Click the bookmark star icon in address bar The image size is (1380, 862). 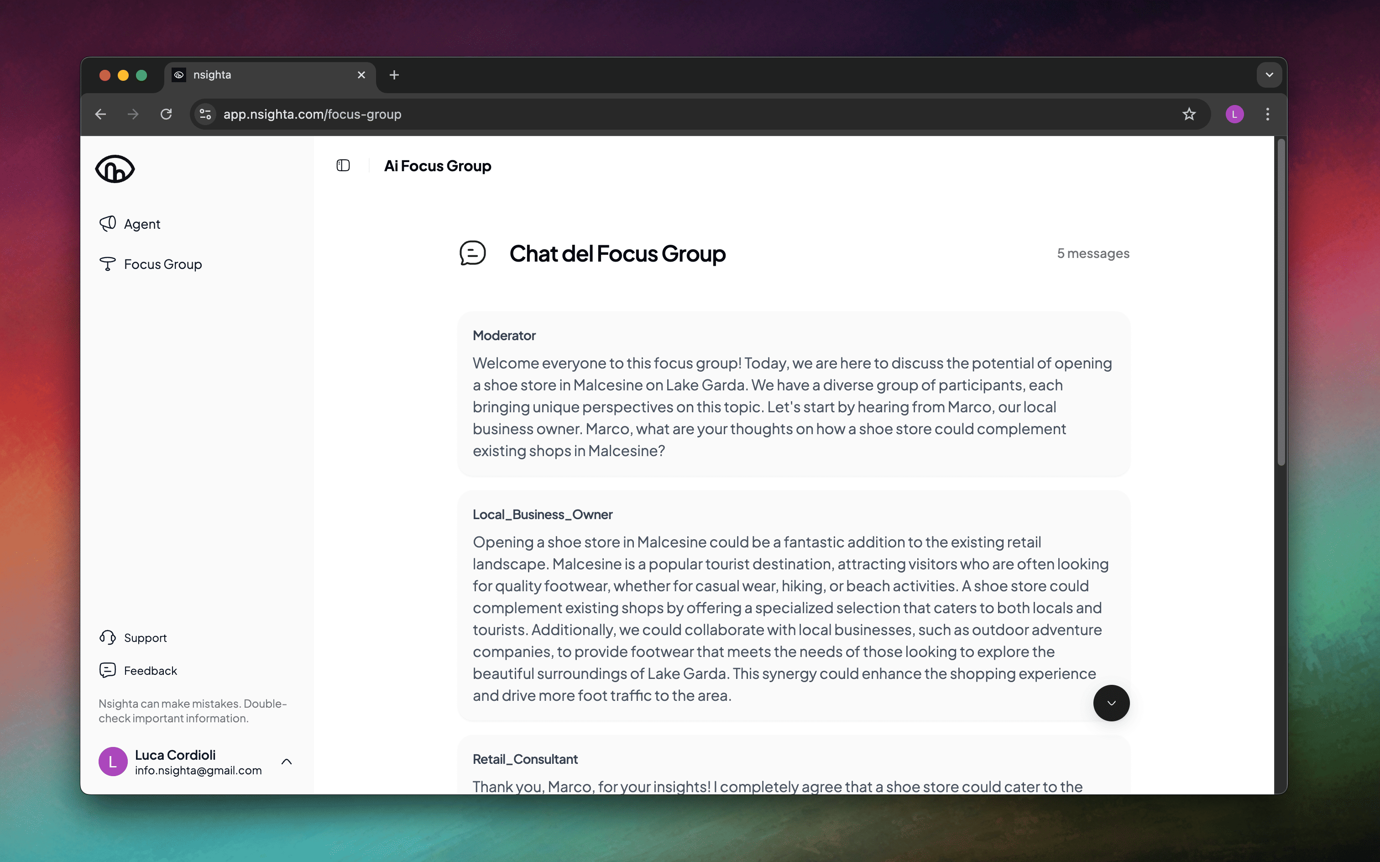(1190, 113)
